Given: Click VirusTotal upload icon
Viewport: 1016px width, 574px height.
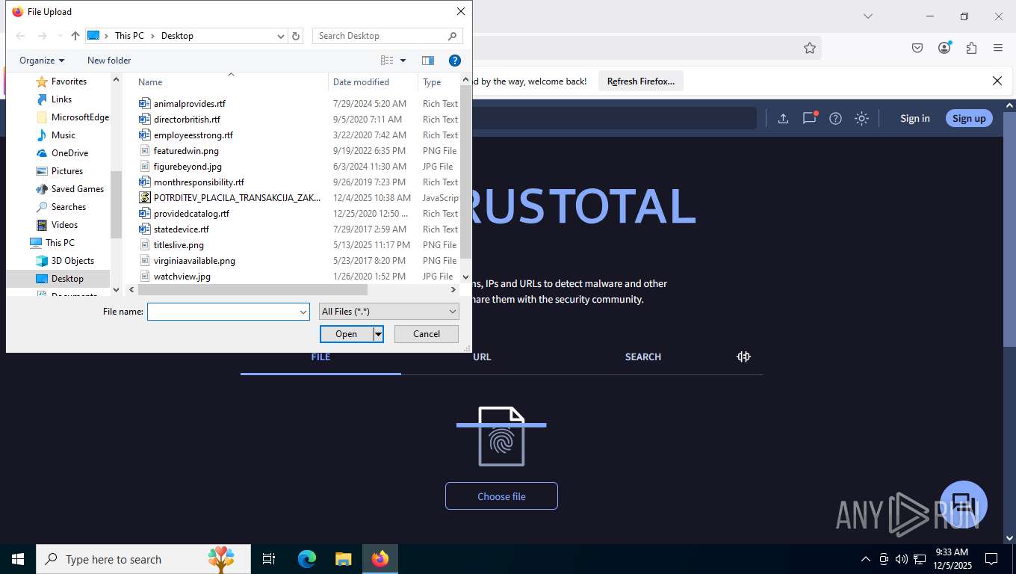Looking at the screenshot, I should (x=783, y=118).
